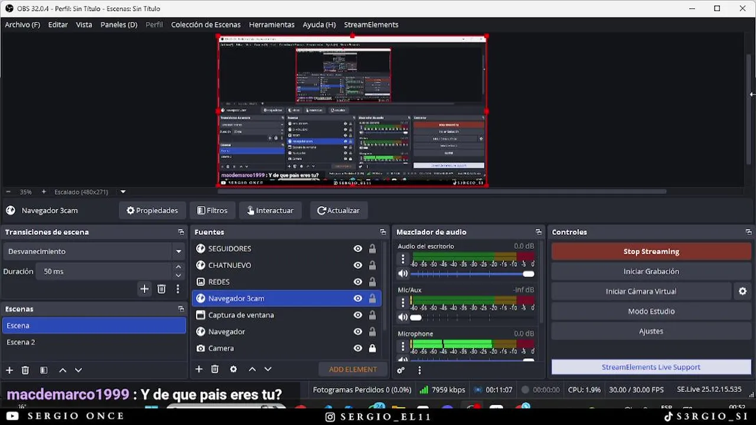
Task: Open scene filters icon in Escenas
Action: click(44, 370)
